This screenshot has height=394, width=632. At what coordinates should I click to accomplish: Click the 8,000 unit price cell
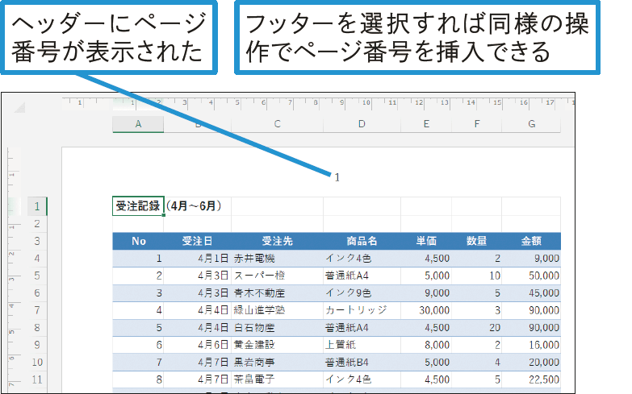[426, 345]
